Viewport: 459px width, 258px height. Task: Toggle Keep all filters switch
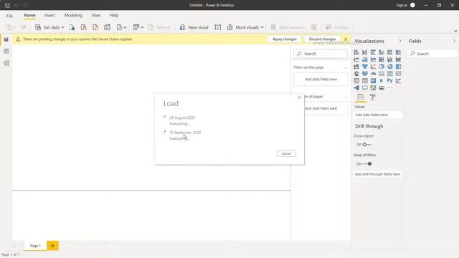point(367,164)
